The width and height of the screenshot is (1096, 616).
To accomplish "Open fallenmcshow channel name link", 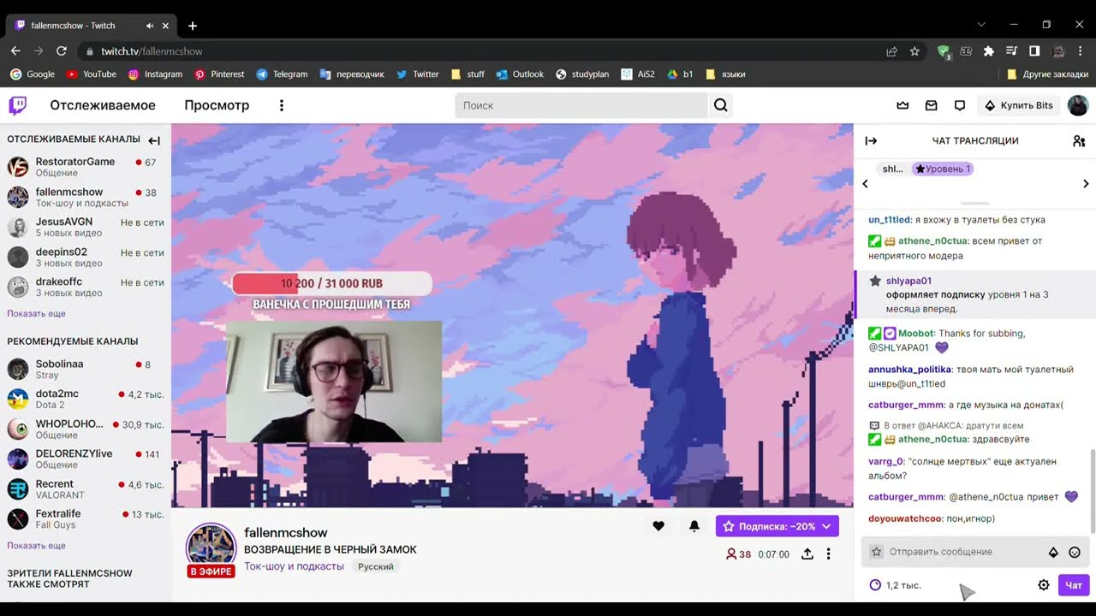I will click(x=286, y=532).
